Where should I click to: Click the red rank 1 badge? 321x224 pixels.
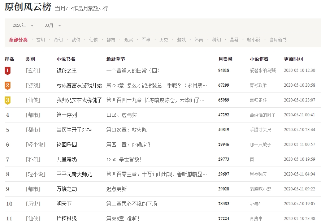tap(8, 71)
